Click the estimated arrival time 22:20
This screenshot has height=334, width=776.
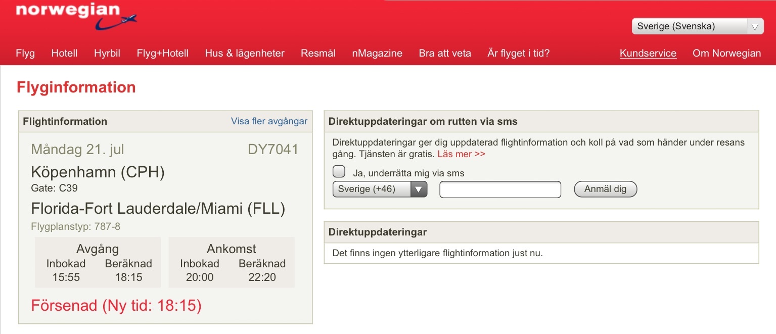coord(262,277)
